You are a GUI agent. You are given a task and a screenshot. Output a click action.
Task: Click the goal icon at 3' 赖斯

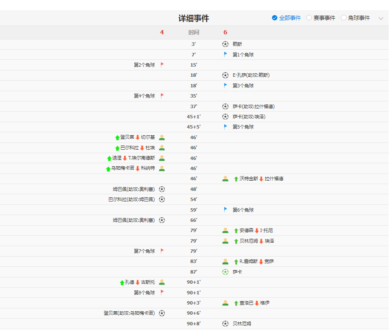tap(225, 44)
